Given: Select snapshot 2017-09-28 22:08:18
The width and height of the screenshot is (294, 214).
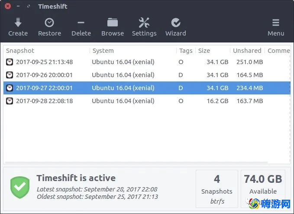Looking at the screenshot, I should 147,101.
